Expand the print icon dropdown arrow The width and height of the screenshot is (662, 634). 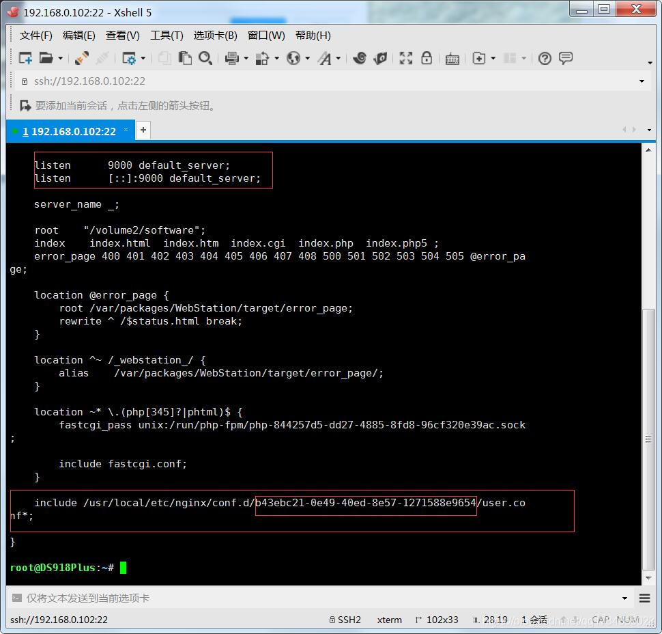pos(246,59)
